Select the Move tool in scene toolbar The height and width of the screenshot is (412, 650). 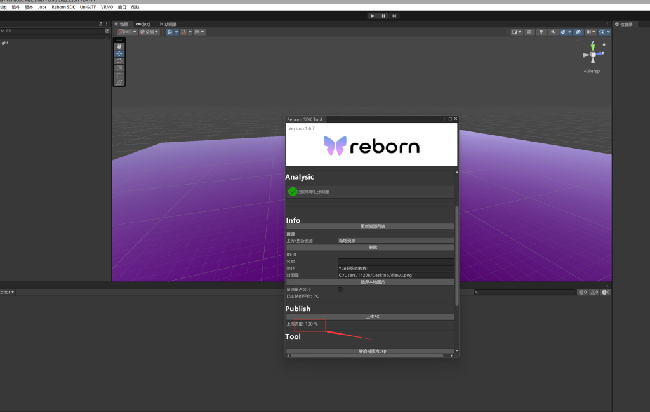[x=119, y=54]
